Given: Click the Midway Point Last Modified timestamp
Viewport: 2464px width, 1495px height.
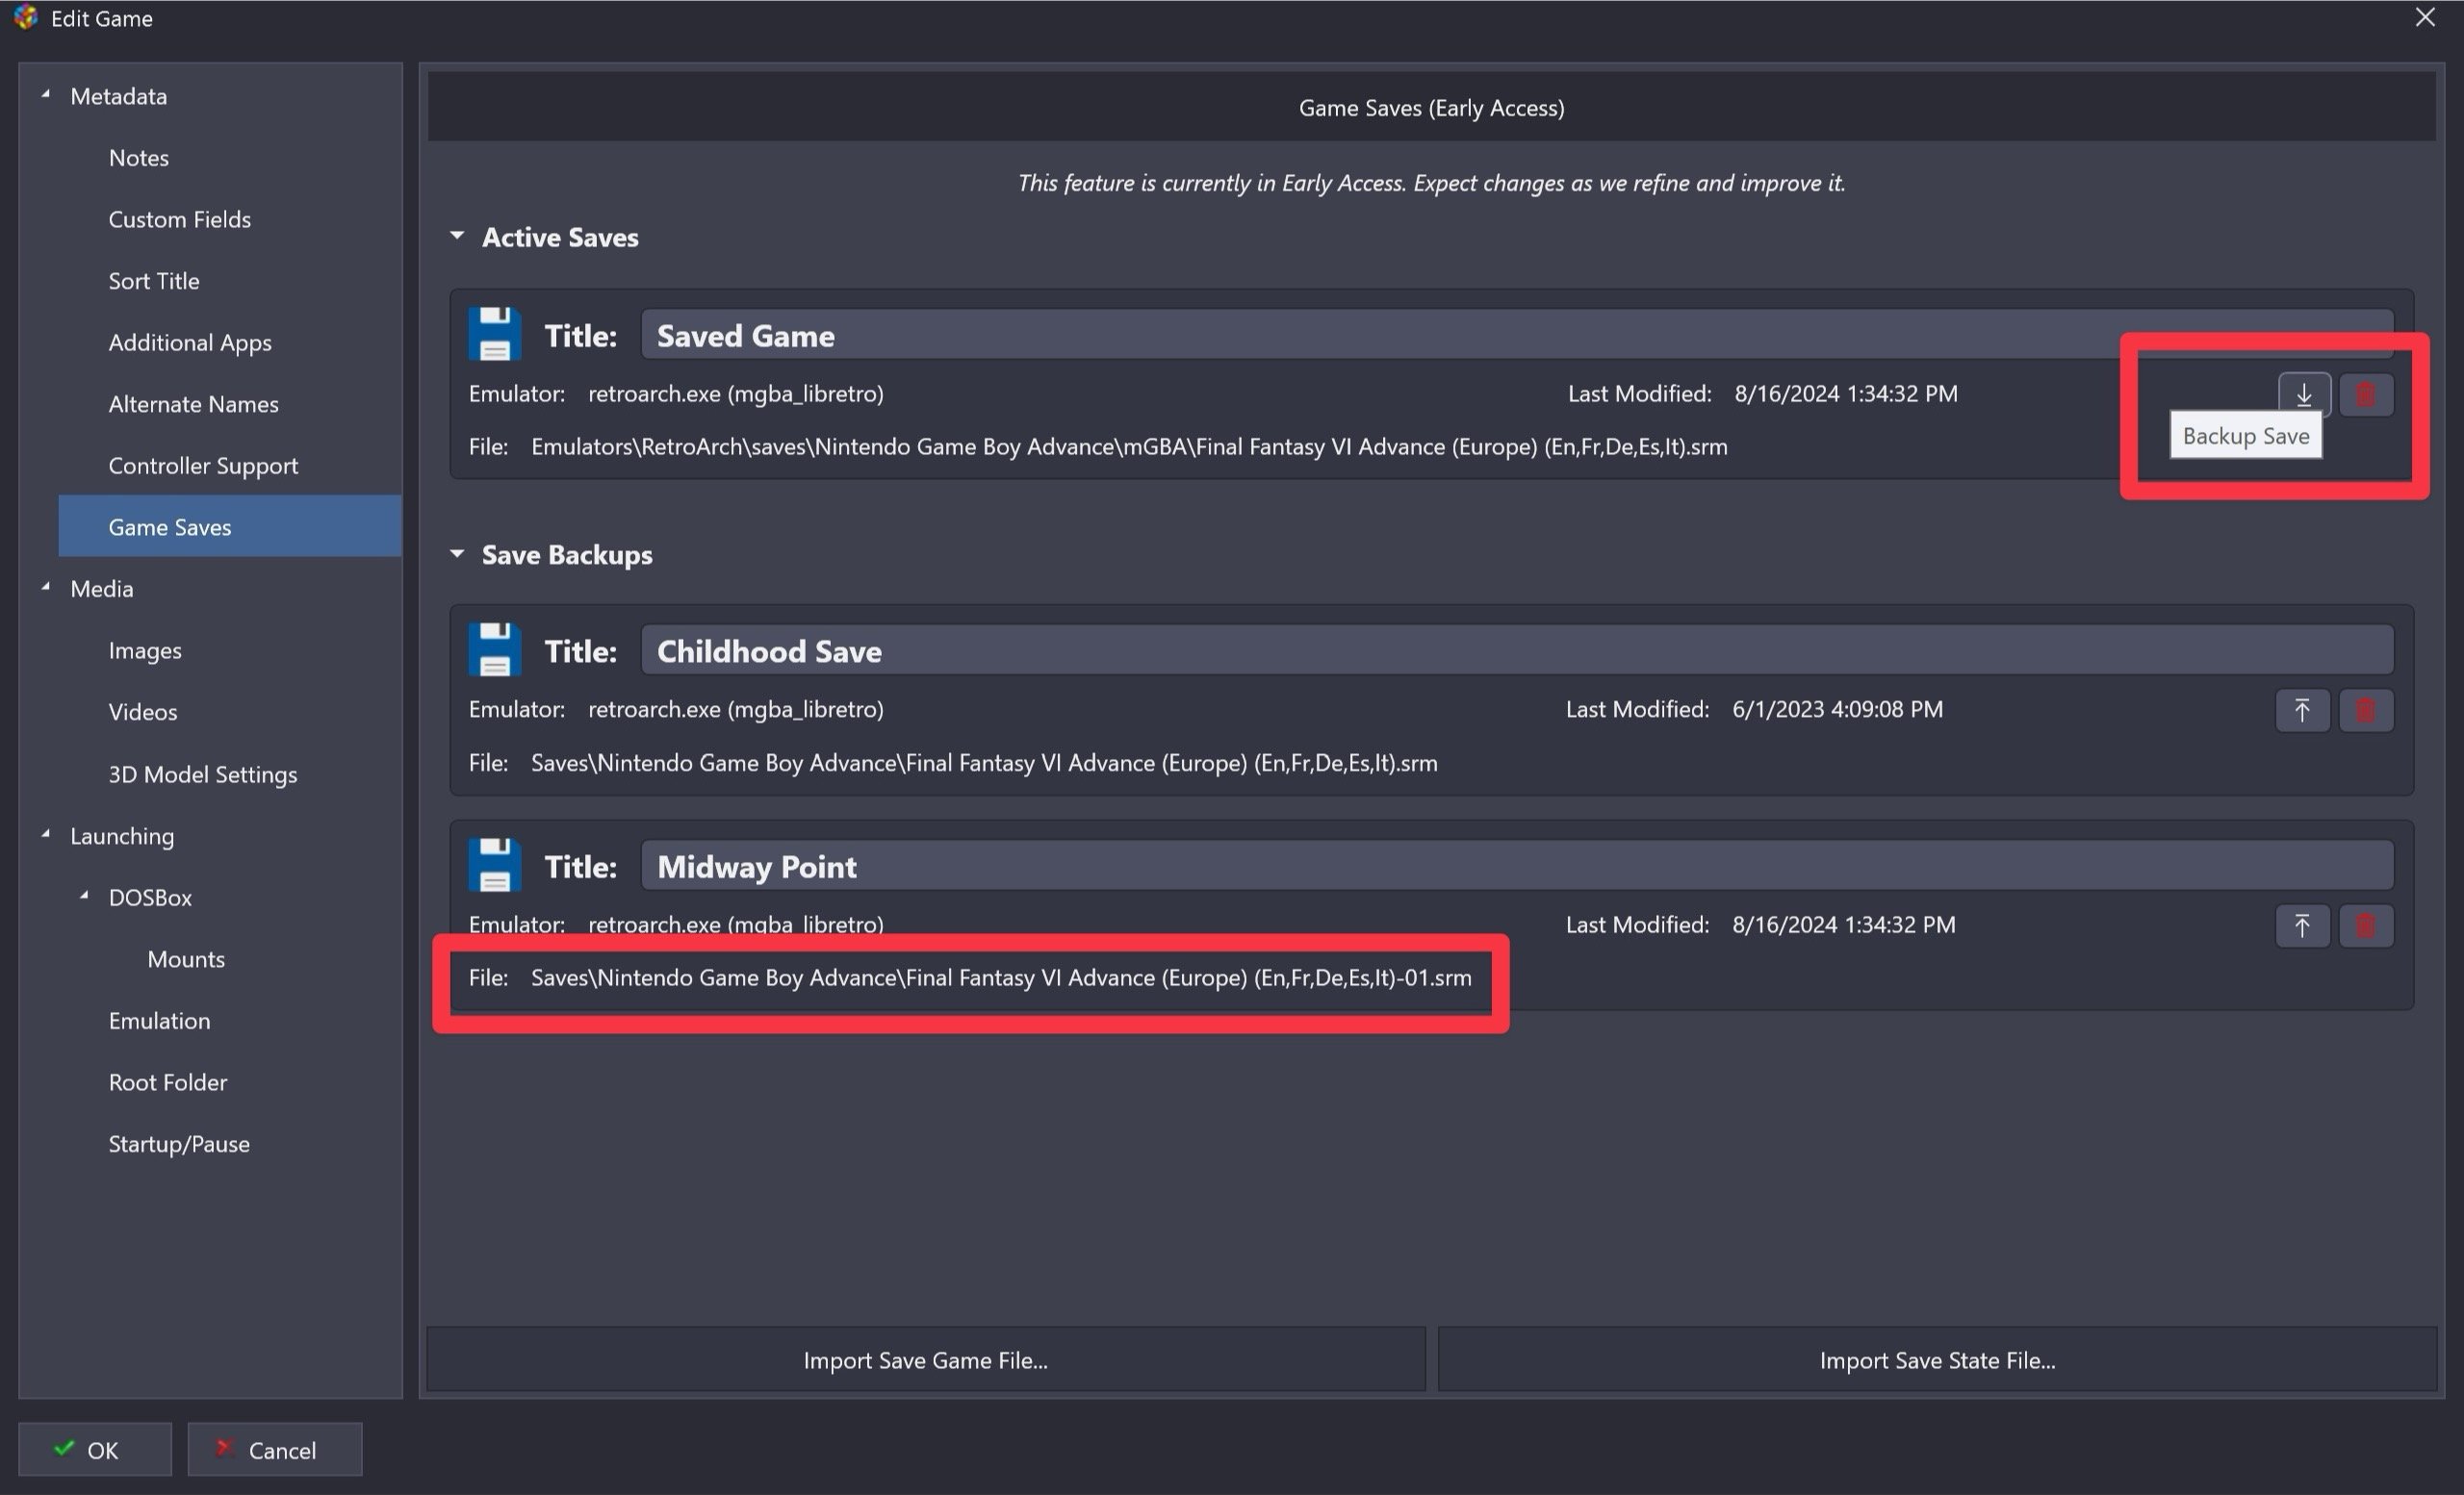Looking at the screenshot, I should (x=1844, y=925).
